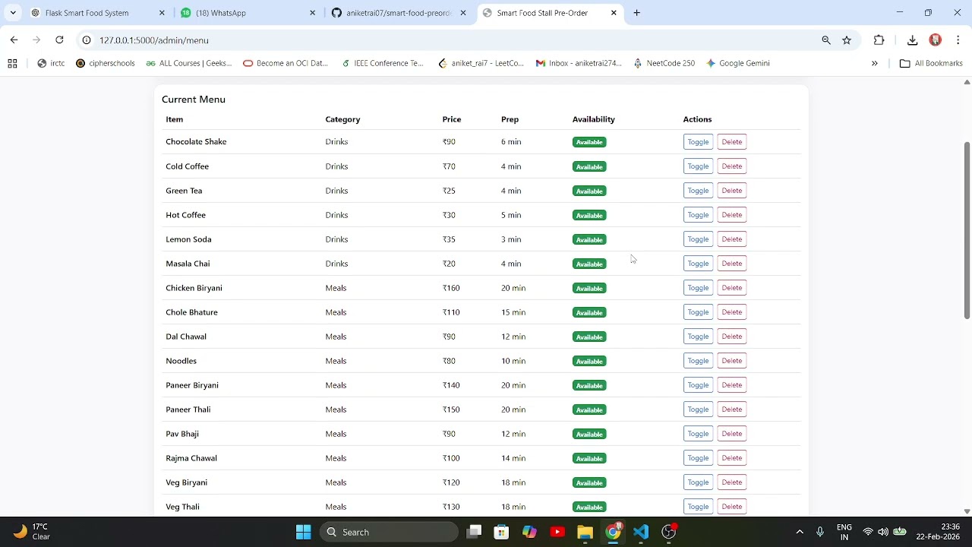Open ENG IN language indicator
This screenshot has width=972, height=547.
(844, 532)
